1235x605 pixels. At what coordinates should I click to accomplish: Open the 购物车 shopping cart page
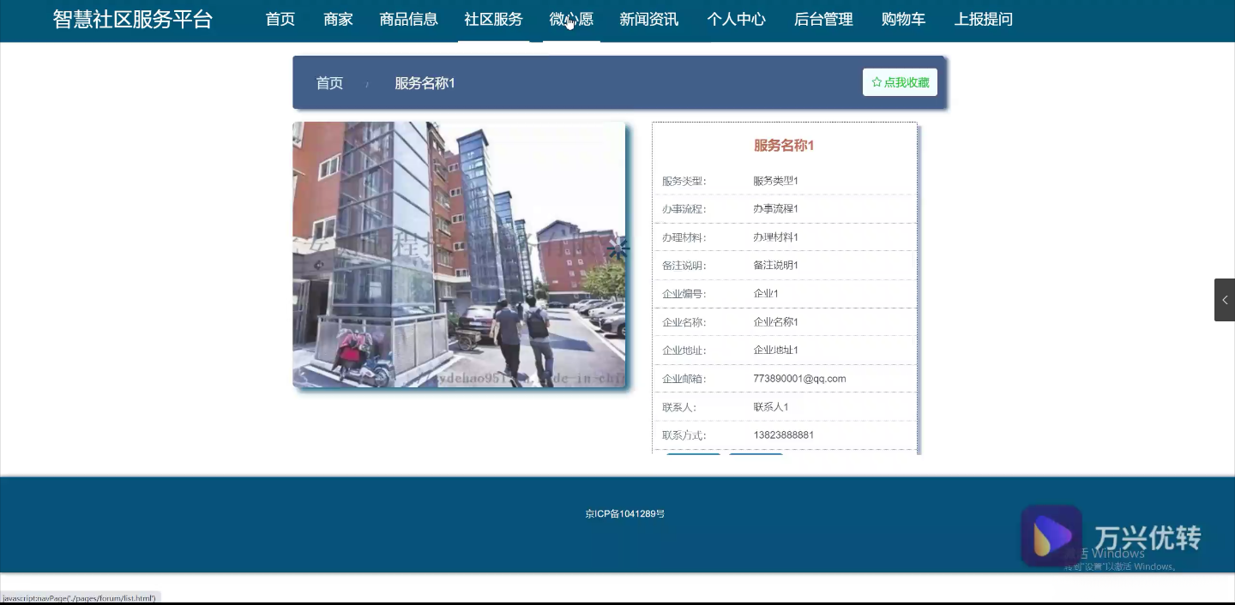903,19
